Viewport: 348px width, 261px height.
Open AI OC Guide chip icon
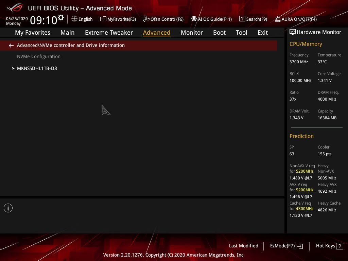point(194,19)
